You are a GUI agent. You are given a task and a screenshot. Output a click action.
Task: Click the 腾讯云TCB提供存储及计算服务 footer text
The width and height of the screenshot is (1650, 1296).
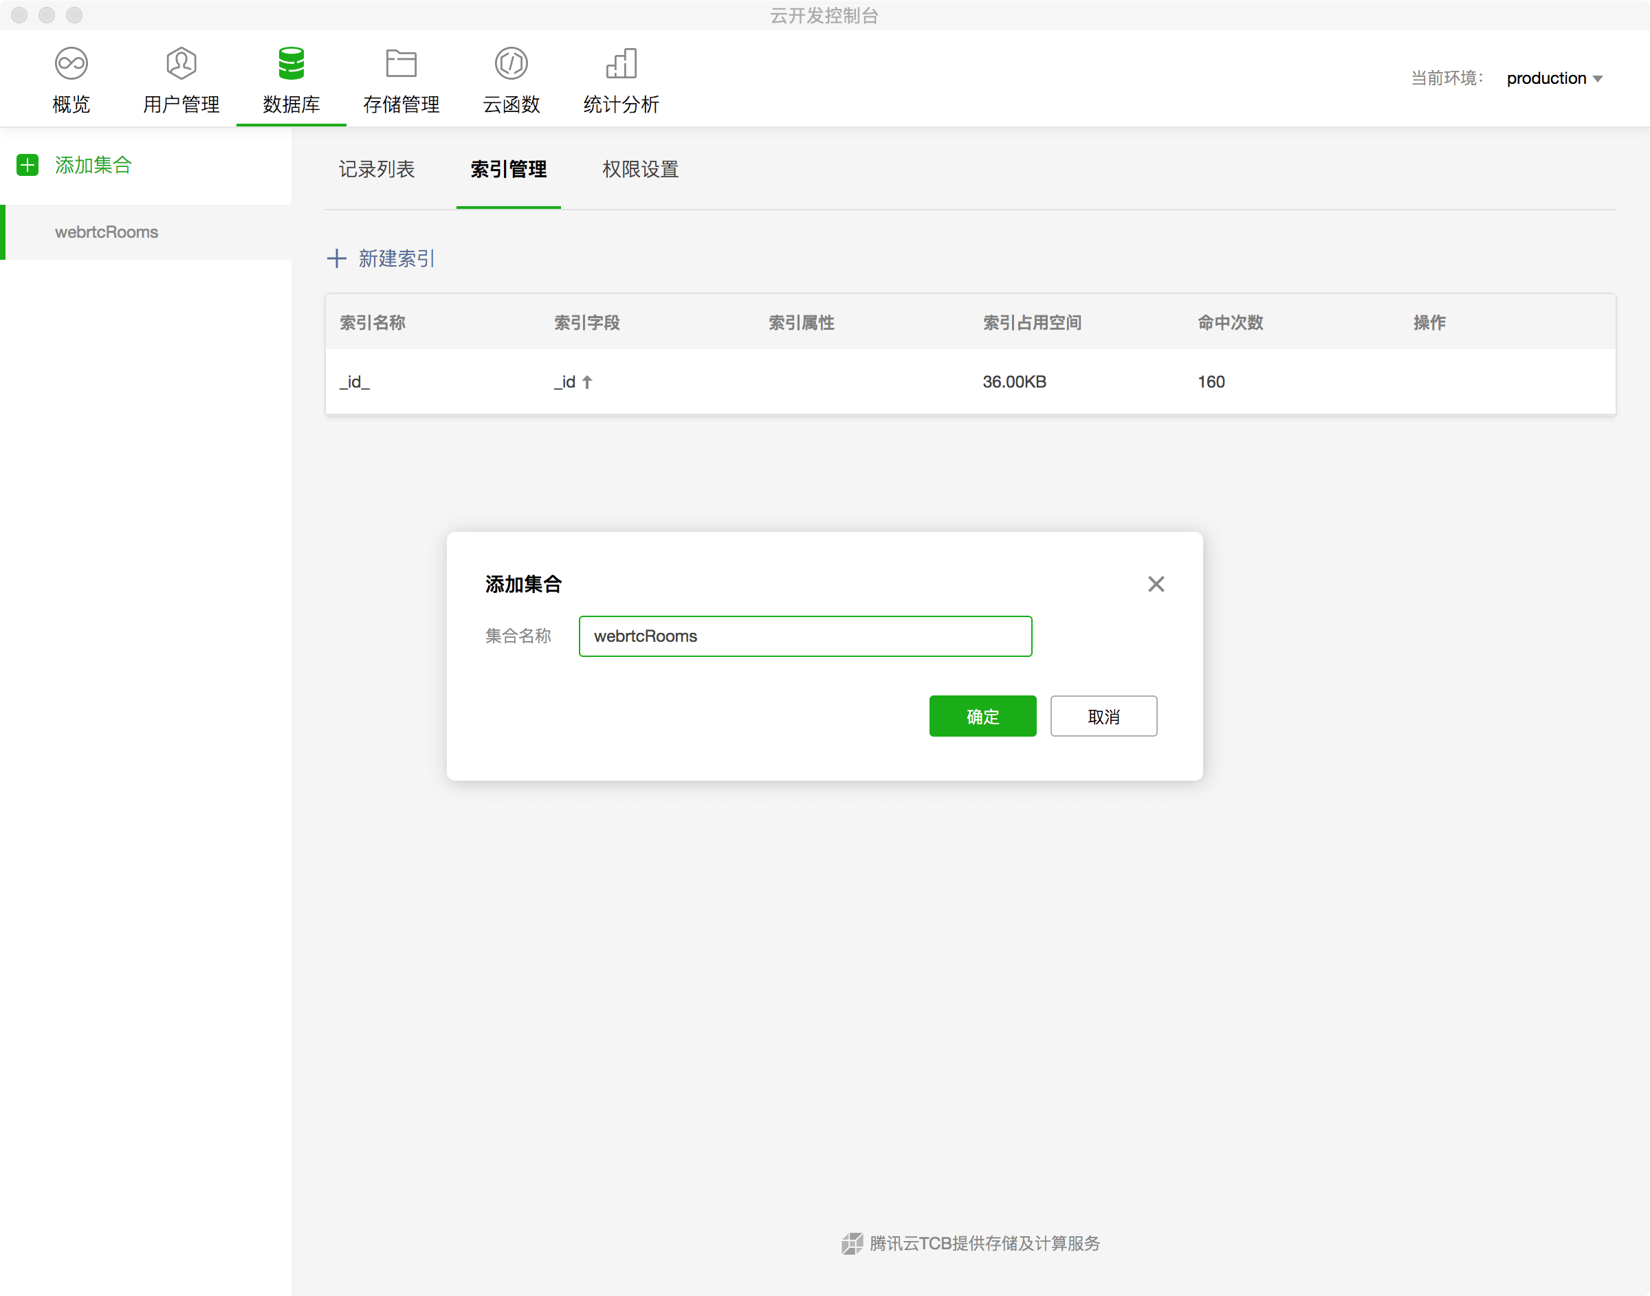point(984,1244)
